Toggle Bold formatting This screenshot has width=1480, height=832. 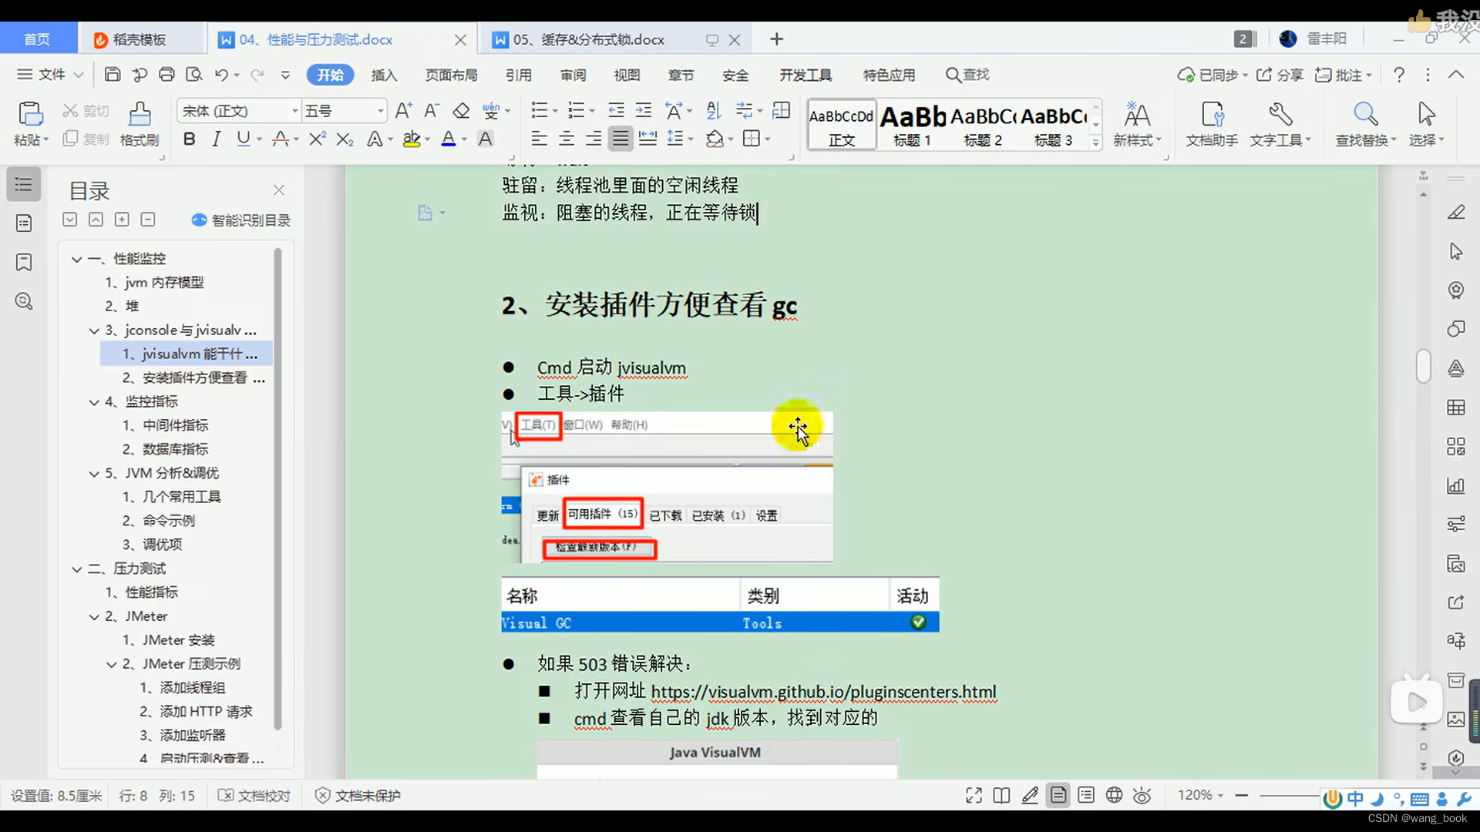[x=189, y=139]
